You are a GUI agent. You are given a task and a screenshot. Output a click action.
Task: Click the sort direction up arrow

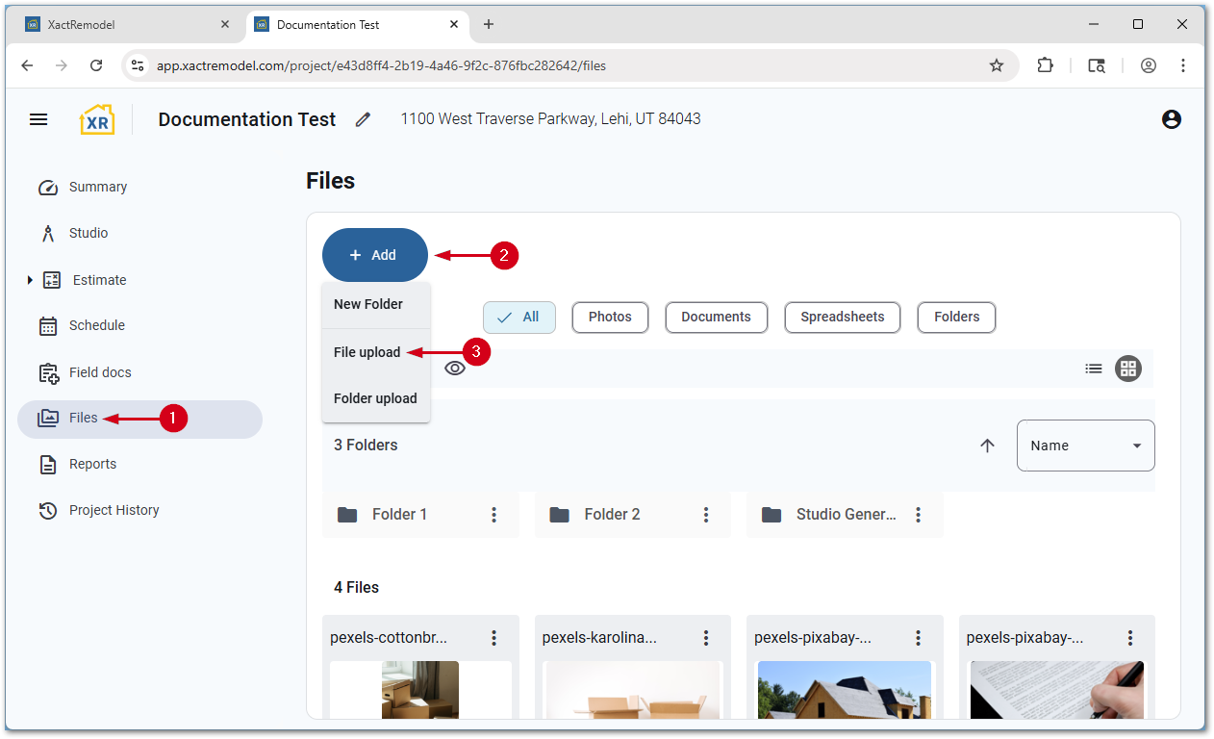tap(987, 446)
